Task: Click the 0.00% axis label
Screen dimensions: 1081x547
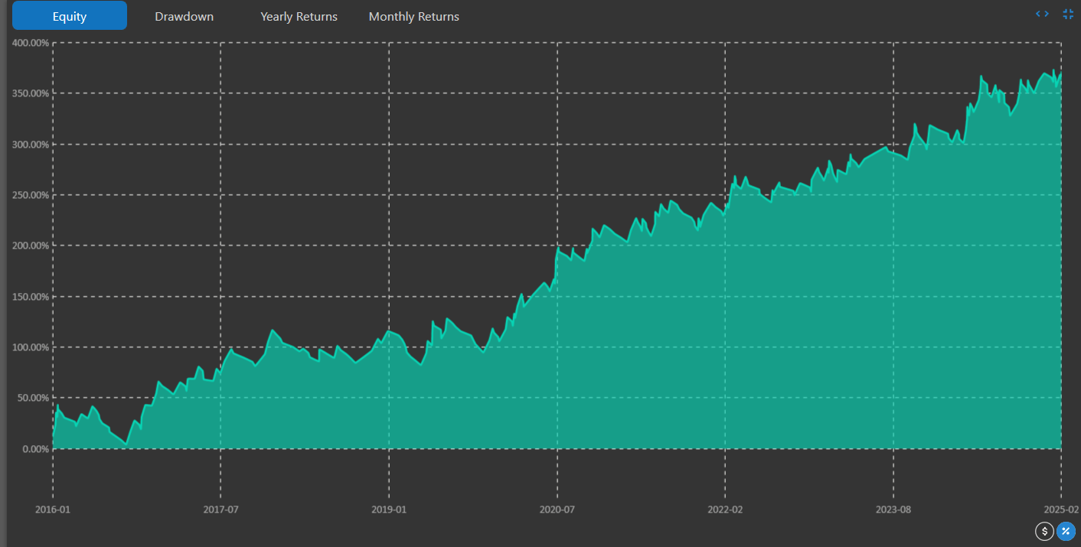Action: (x=35, y=449)
